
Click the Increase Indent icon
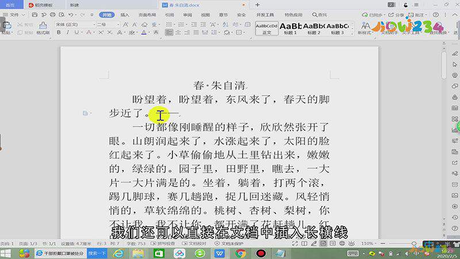203,25
